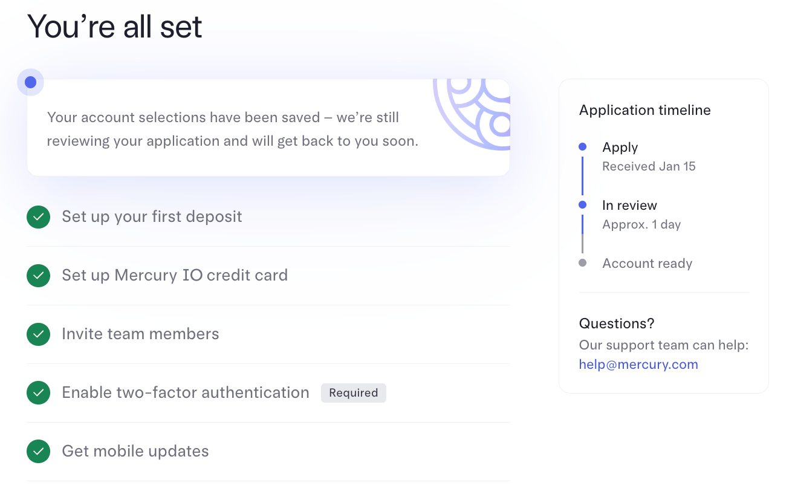Image resolution: width=792 pixels, height=497 pixels.
Task: Select the Invite team members row
Action: (140, 334)
